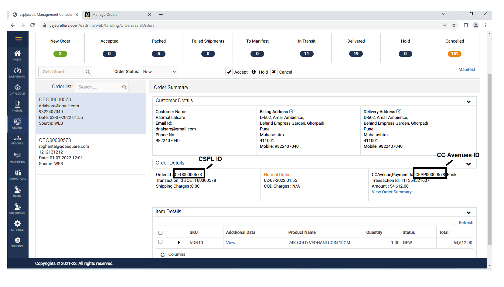Viewport: 504px width, 287px height.
Task: Click the Cancel order X icon
Action: coord(274,72)
